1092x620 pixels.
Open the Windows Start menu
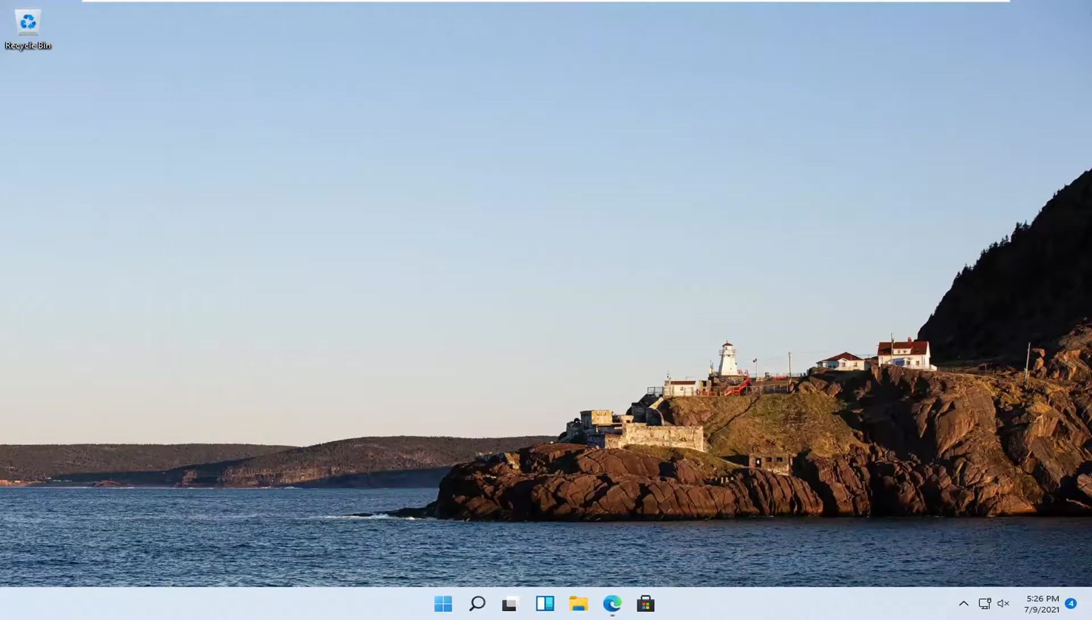tap(443, 604)
